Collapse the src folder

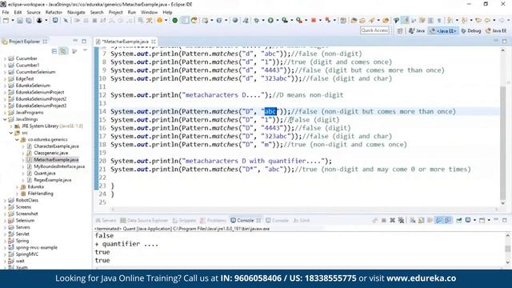click(x=10, y=133)
